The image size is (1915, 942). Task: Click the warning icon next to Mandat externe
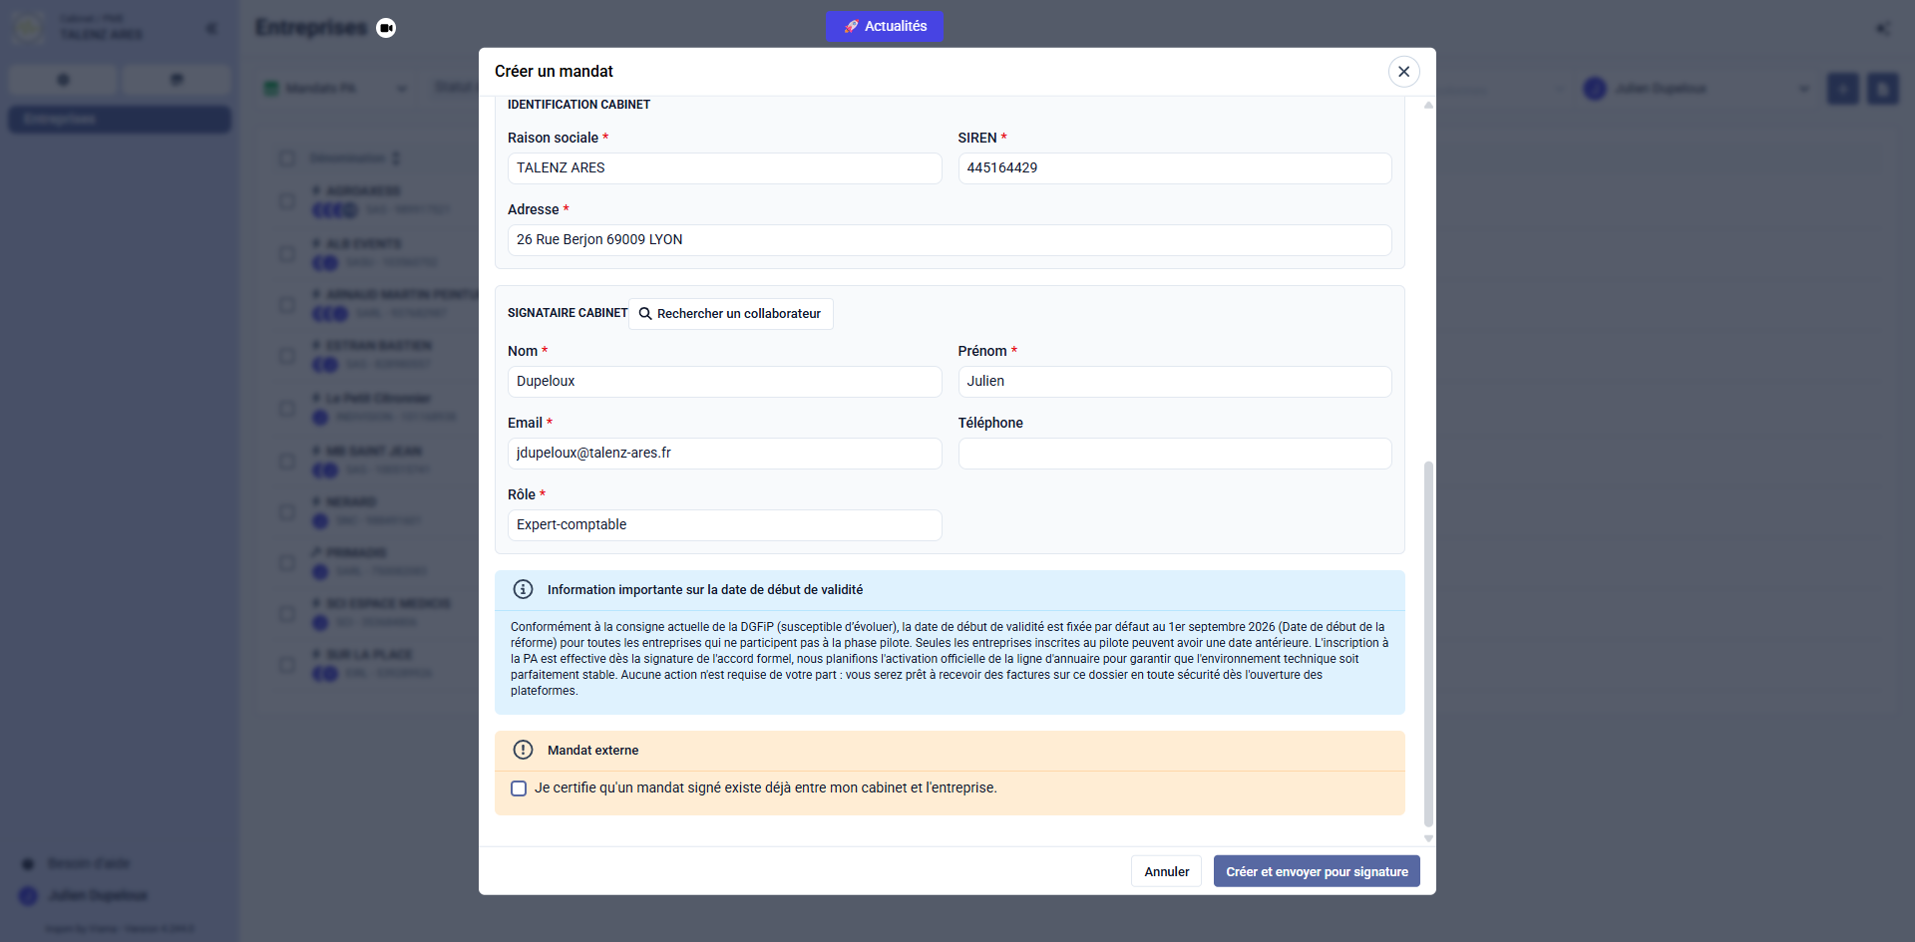tap(523, 750)
